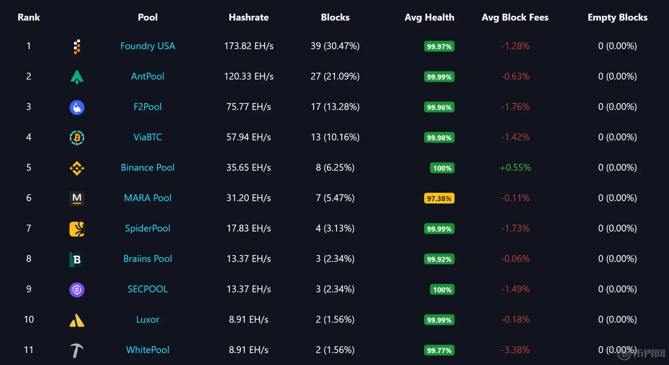Click the yellow Binance Pool diamond icon

tap(77, 168)
